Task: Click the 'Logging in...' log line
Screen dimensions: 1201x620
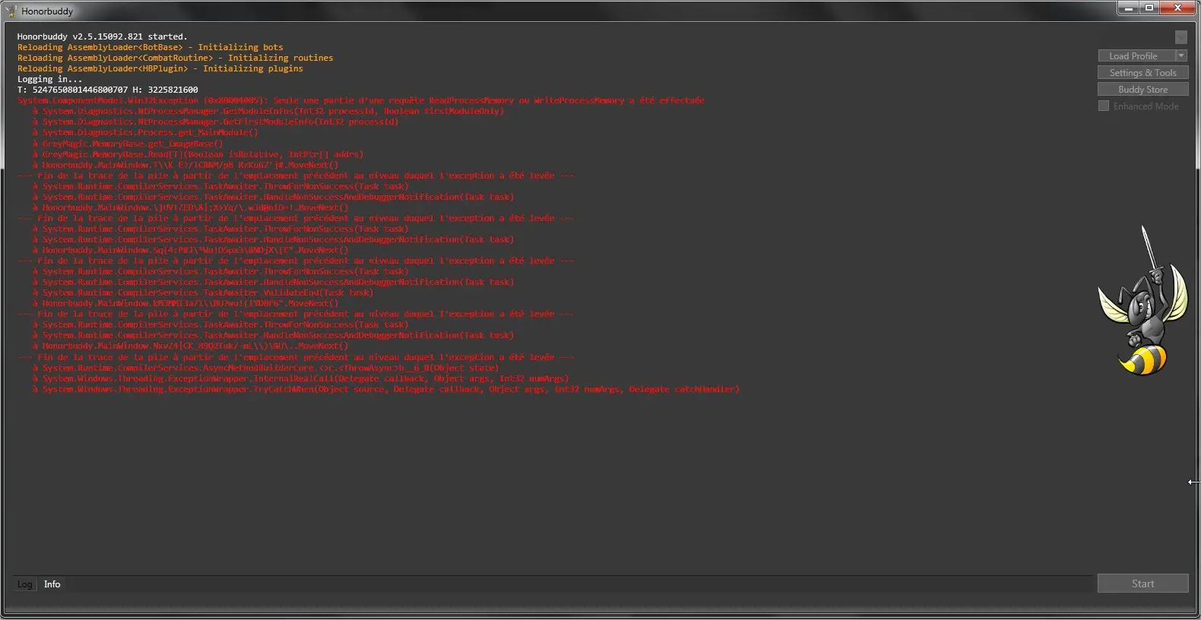Action: click(49, 79)
